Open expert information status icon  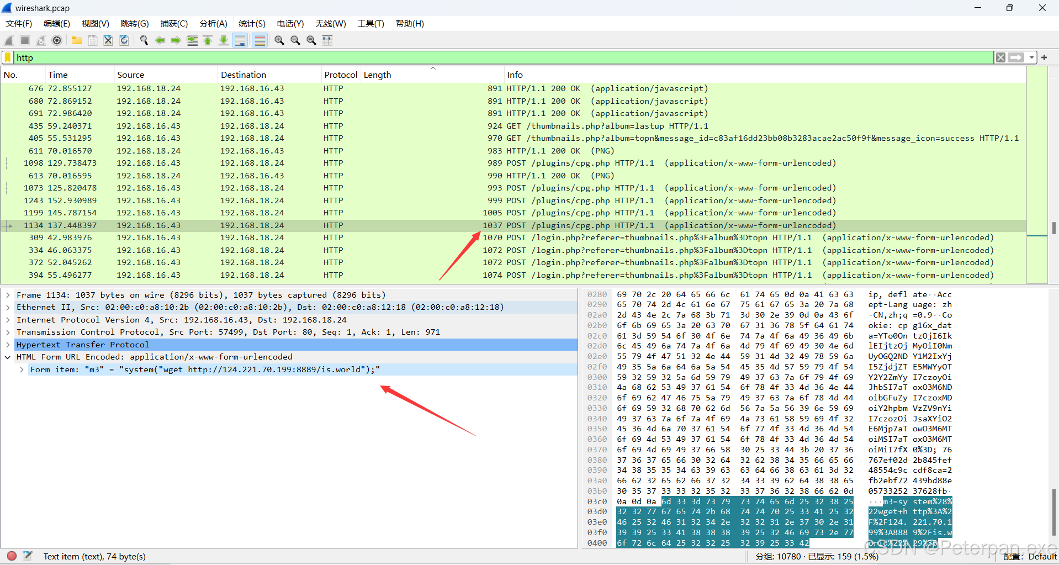[12, 556]
